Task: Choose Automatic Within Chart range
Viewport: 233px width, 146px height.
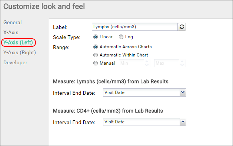Action: (x=96, y=55)
